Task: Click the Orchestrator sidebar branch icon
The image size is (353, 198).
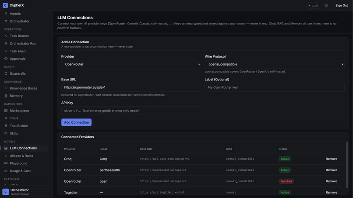Action: [x=6, y=21]
